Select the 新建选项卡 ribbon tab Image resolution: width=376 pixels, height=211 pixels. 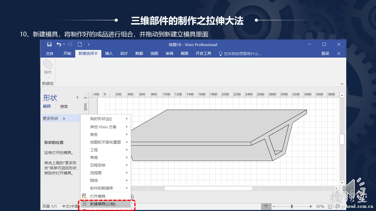pos(88,54)
